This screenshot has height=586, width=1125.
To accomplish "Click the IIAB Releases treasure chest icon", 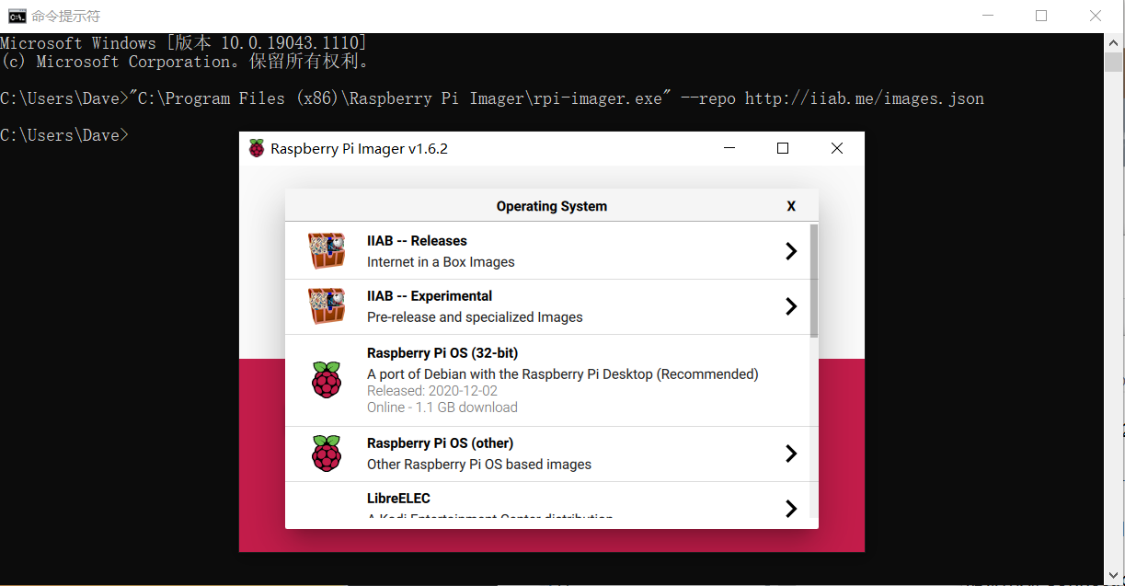I will (327, 251).
